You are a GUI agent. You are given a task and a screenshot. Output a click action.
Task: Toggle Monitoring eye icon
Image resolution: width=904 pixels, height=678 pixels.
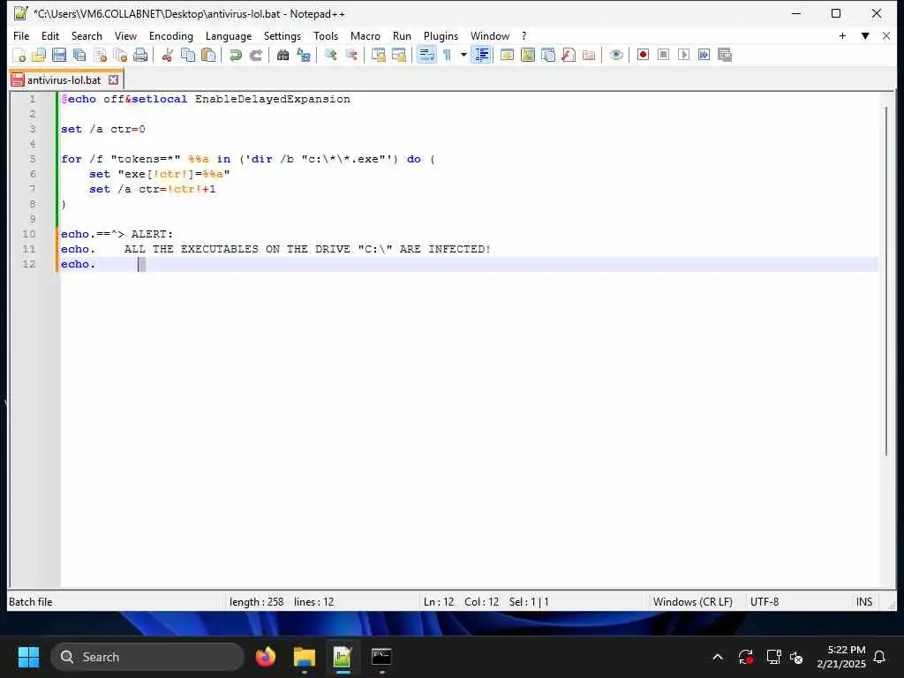pos(615,56)
